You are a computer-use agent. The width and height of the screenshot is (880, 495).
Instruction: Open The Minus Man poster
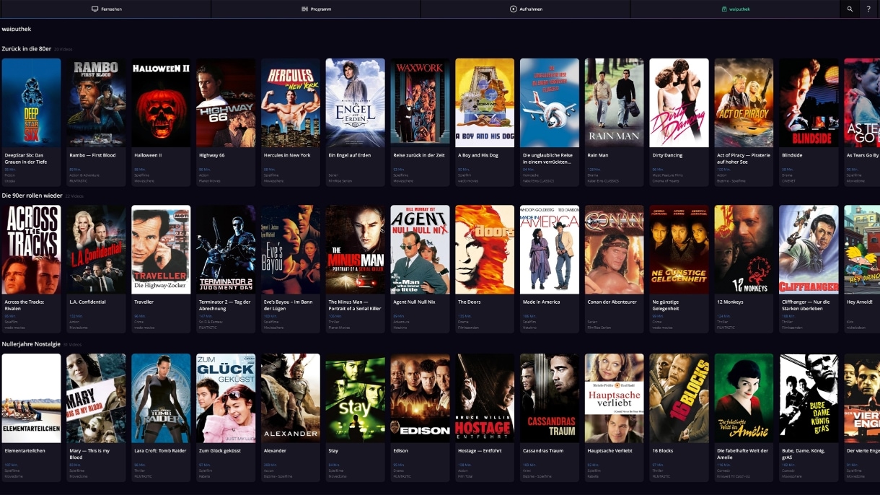[x=356, y=250]
